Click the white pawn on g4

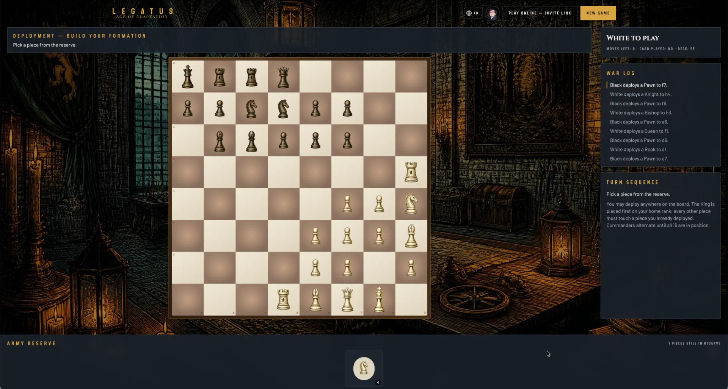[379, 204]
